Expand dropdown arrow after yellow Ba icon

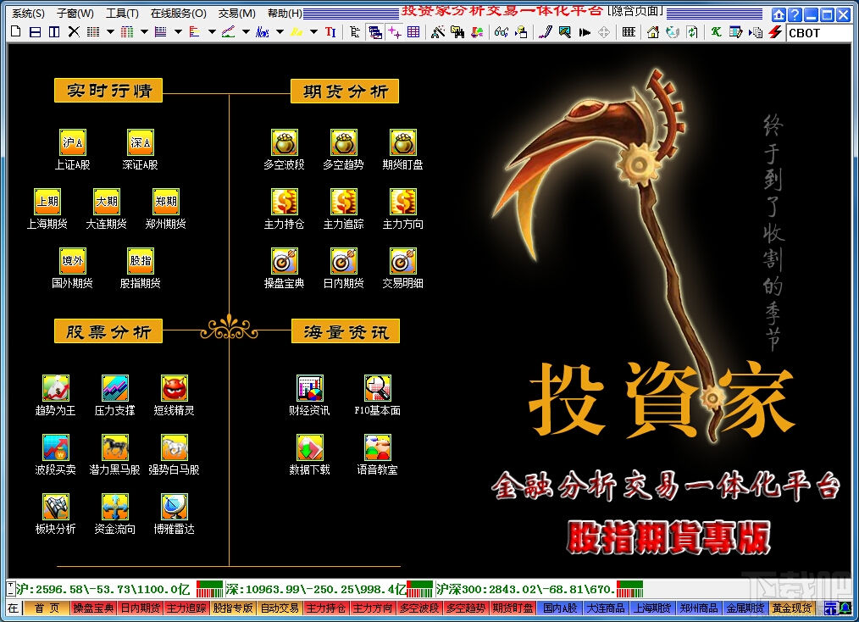314,32
